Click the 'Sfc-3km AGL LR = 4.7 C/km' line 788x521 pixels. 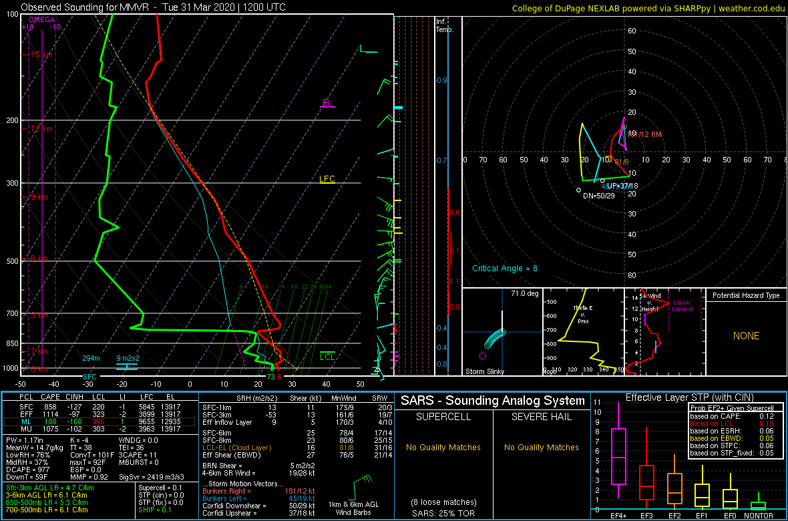coord(50,488)
